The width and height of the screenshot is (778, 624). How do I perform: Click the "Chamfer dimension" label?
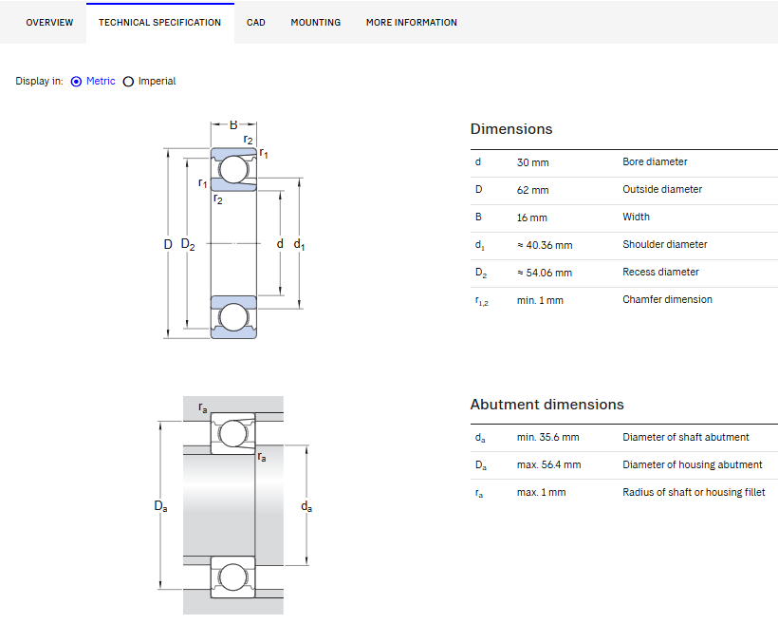(667, 299)
